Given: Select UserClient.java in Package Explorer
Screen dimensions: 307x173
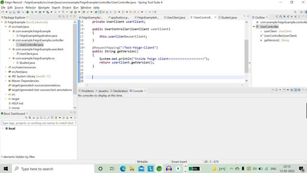Looking at the screenshot, I should 29,54.
